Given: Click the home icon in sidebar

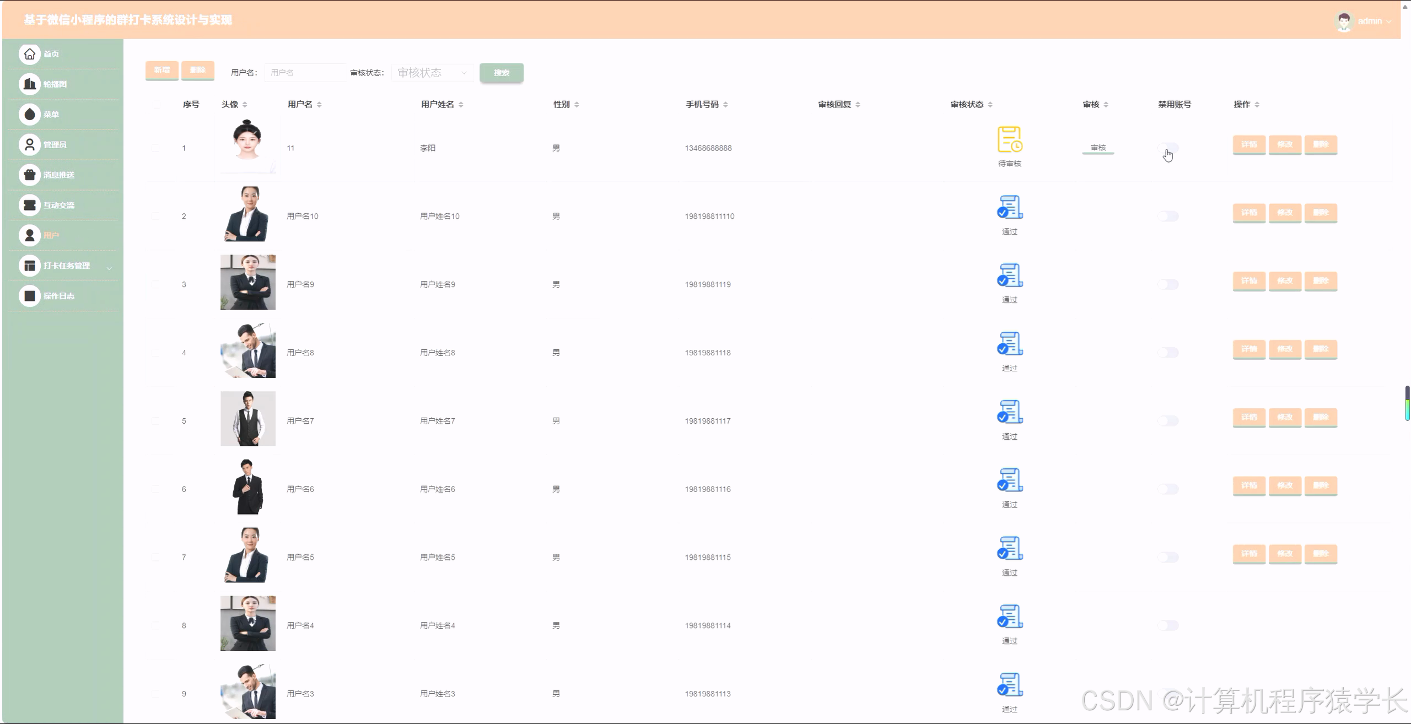Looking at the screenshot, I should [x=30, y=53].
